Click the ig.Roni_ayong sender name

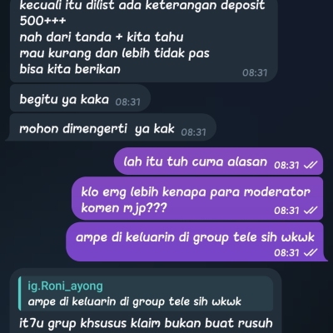point(65,286)
